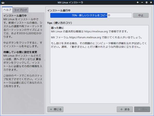Click the splitter handle between help and tips
The image size is (154, 116).
45,60
